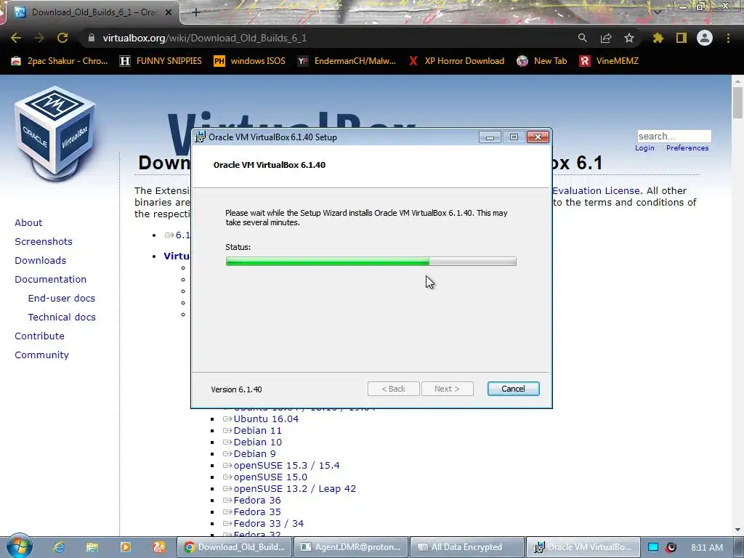Click the openSUSE 15.0 link
Viewport: 744px width, 558px height.
pyautogui.click(x=270, y=477)
